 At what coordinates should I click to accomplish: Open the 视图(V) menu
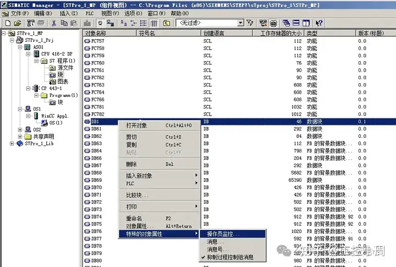pos(110,13)
